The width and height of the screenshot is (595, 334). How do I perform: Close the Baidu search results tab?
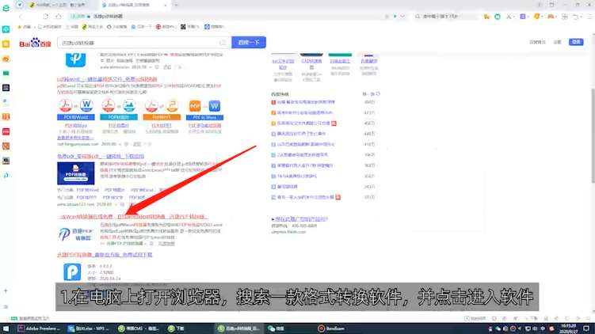(x=165, y=5)
